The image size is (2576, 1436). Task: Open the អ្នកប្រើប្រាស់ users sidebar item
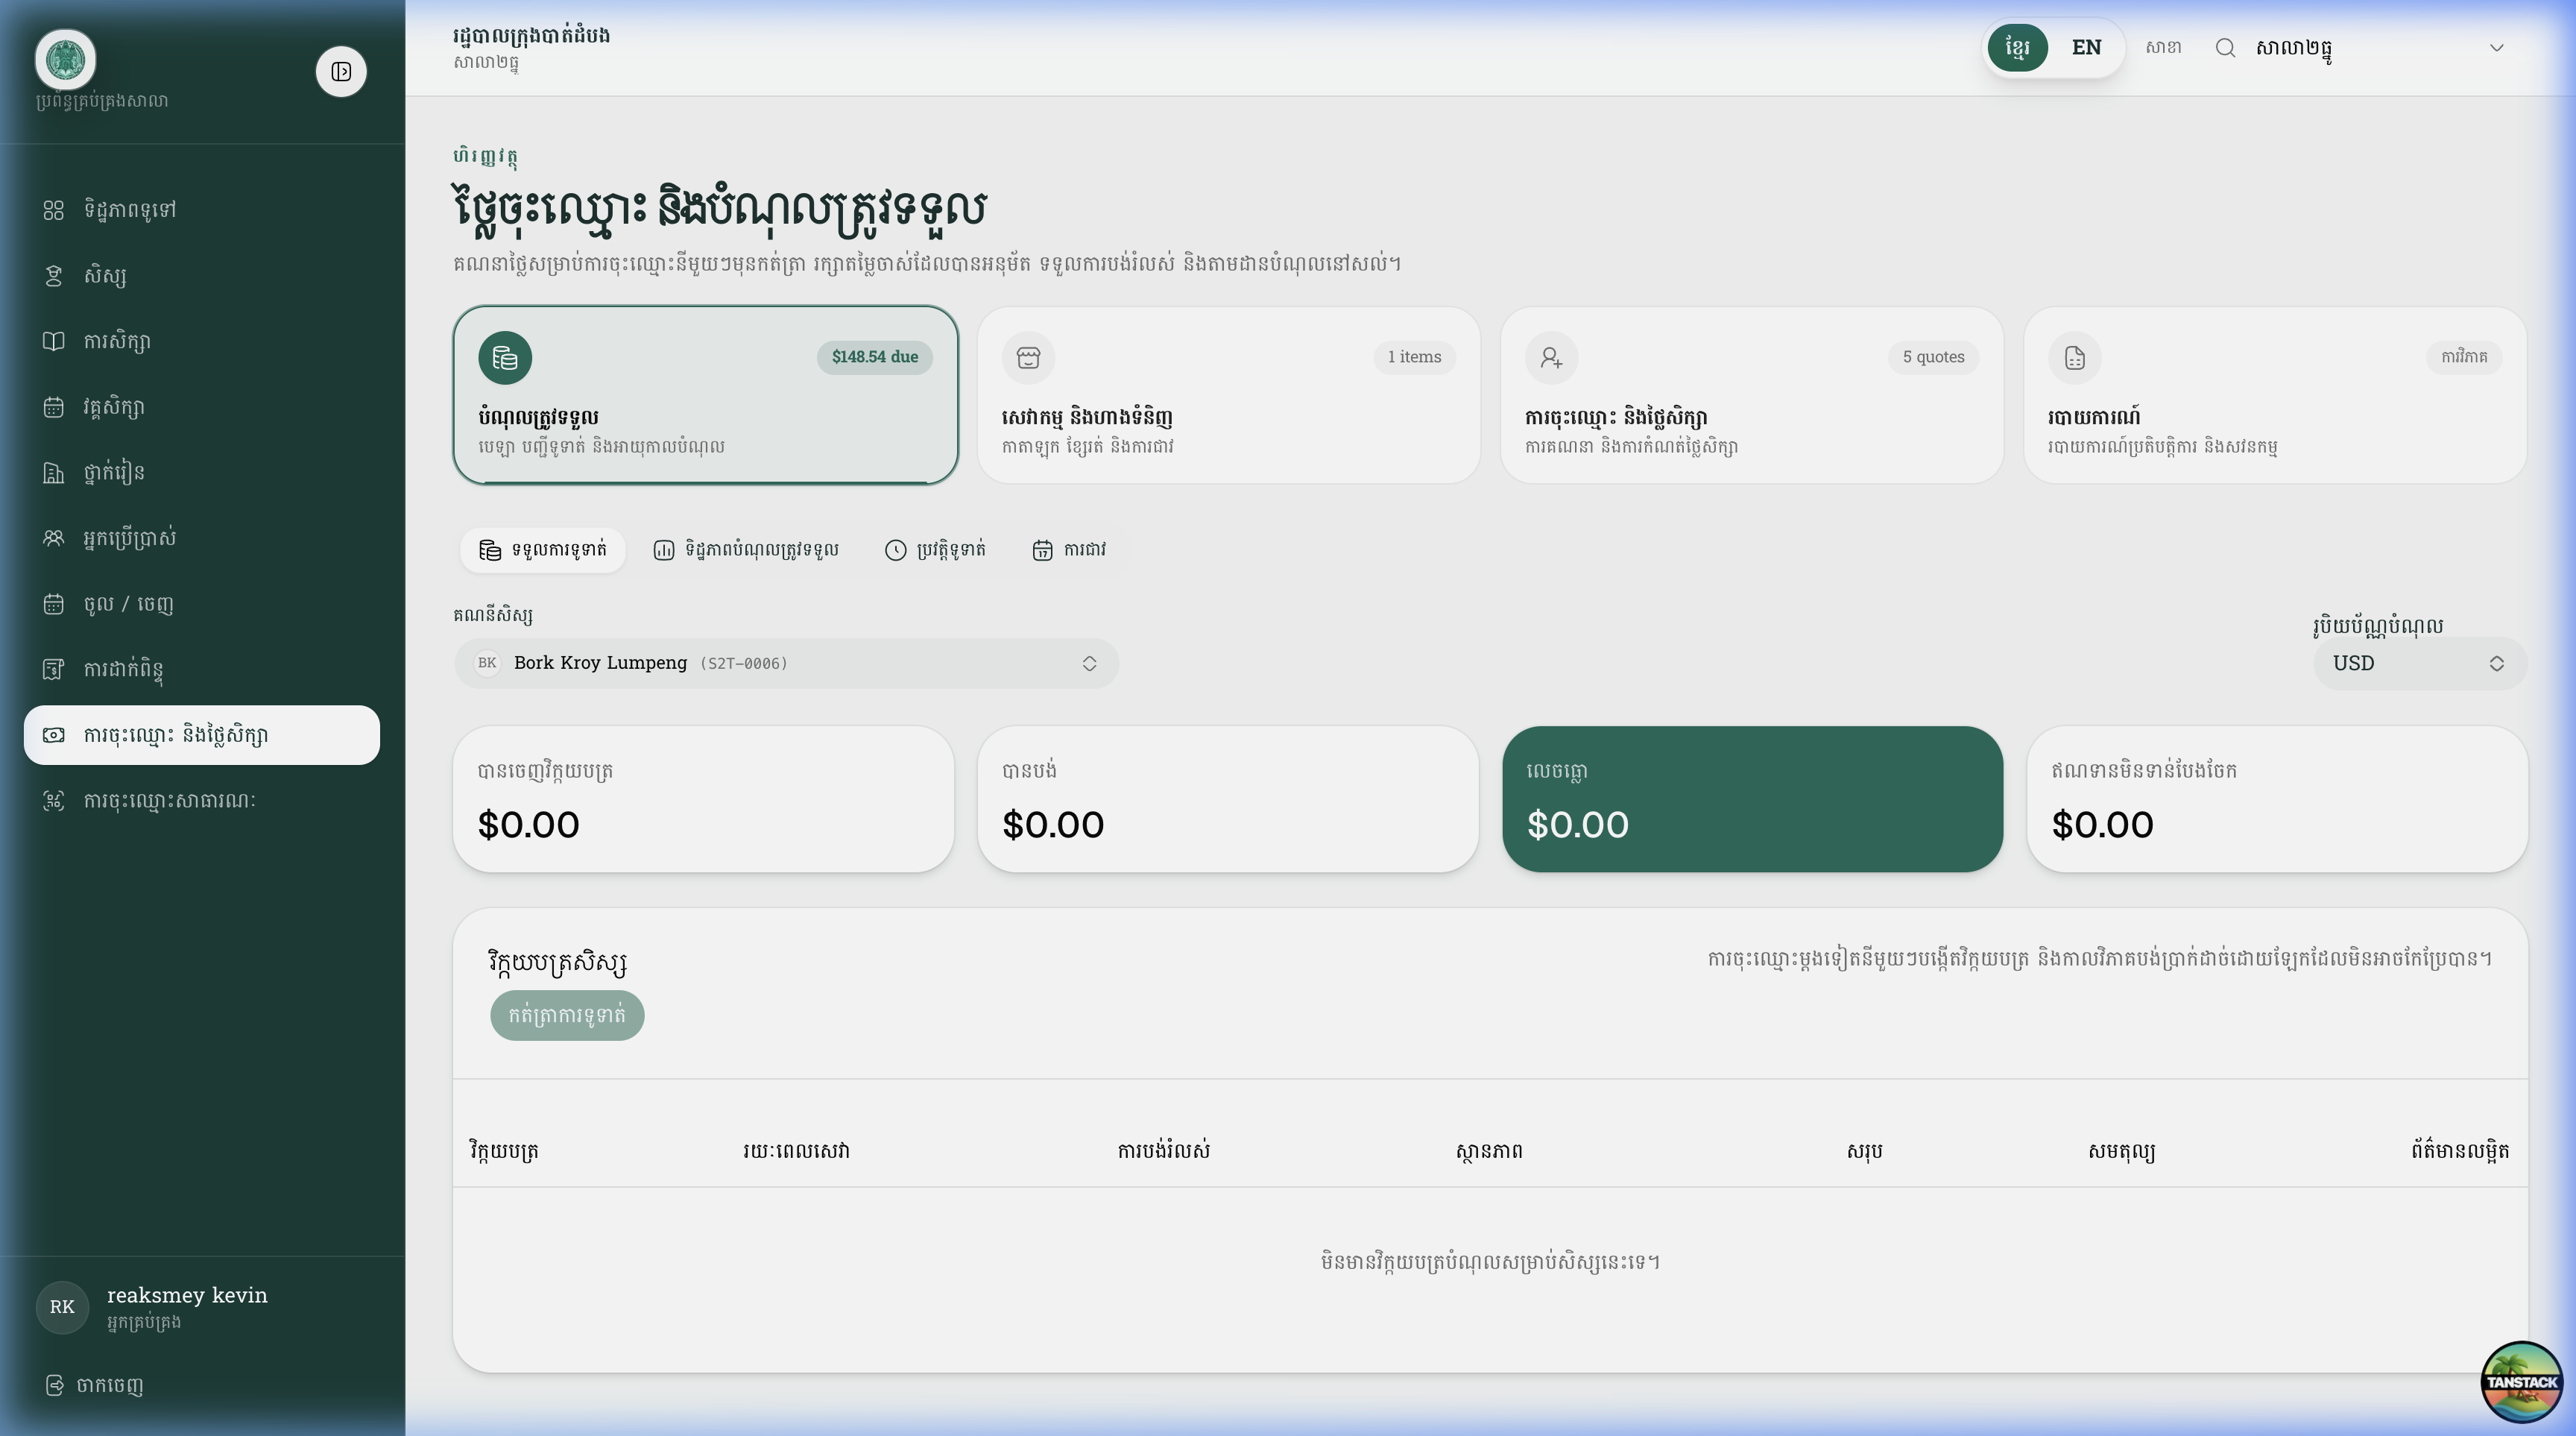(x=202, y=538)
